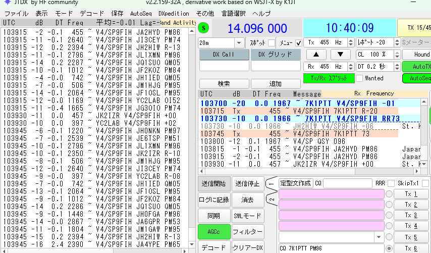The width and height of the screenshot is (431, 253).
Task: Click the 追加 button
Action: (276, 84)
